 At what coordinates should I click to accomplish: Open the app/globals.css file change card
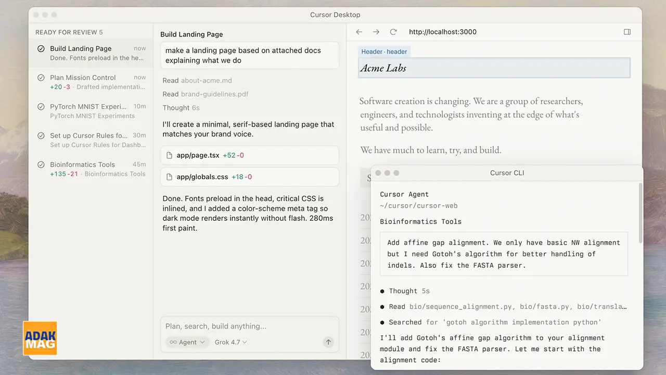[x=250, y=177]
